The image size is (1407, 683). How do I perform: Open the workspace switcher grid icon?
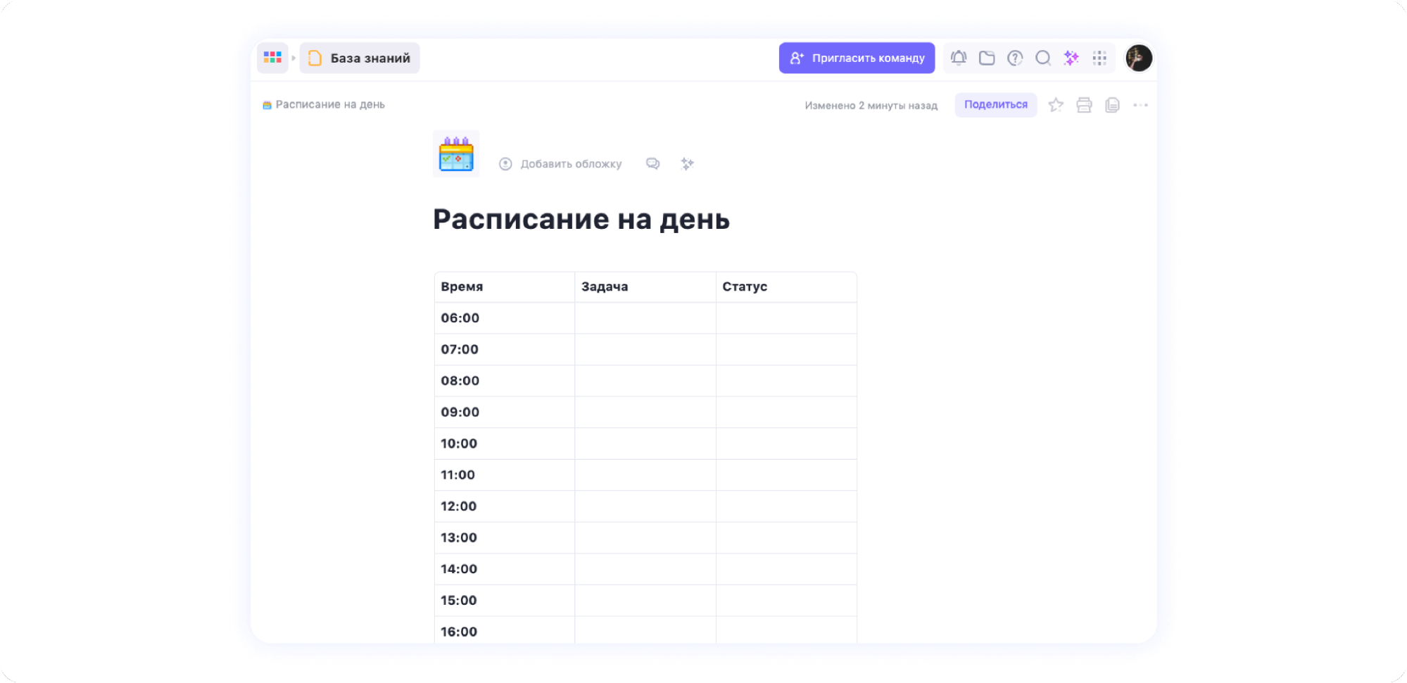coord(272,58)
